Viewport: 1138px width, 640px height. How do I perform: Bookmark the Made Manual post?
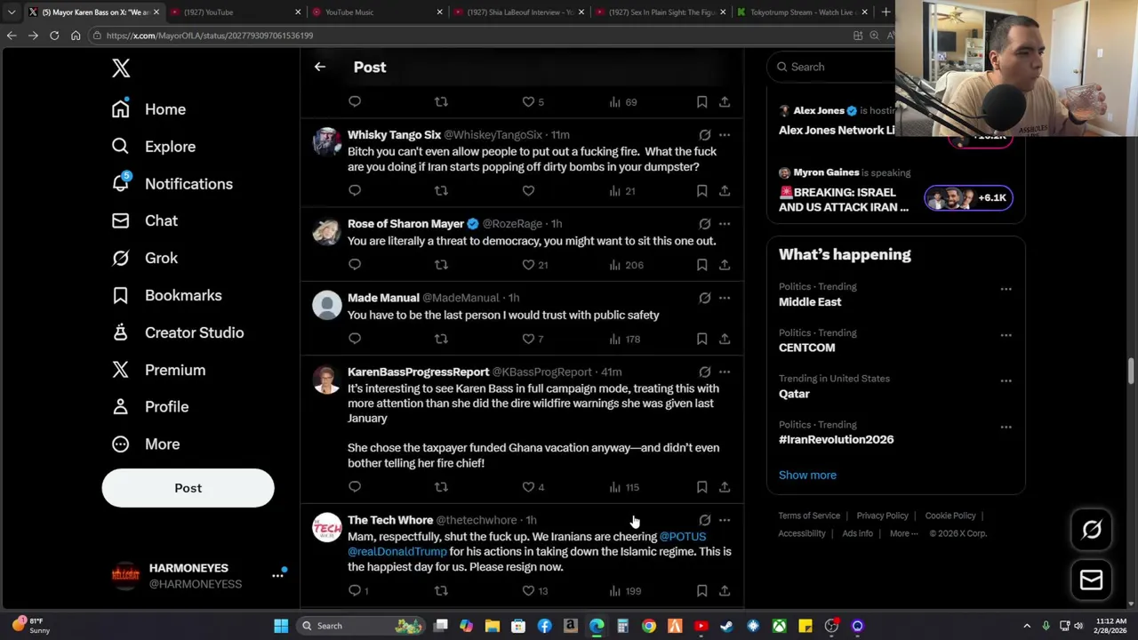[701, 339]
